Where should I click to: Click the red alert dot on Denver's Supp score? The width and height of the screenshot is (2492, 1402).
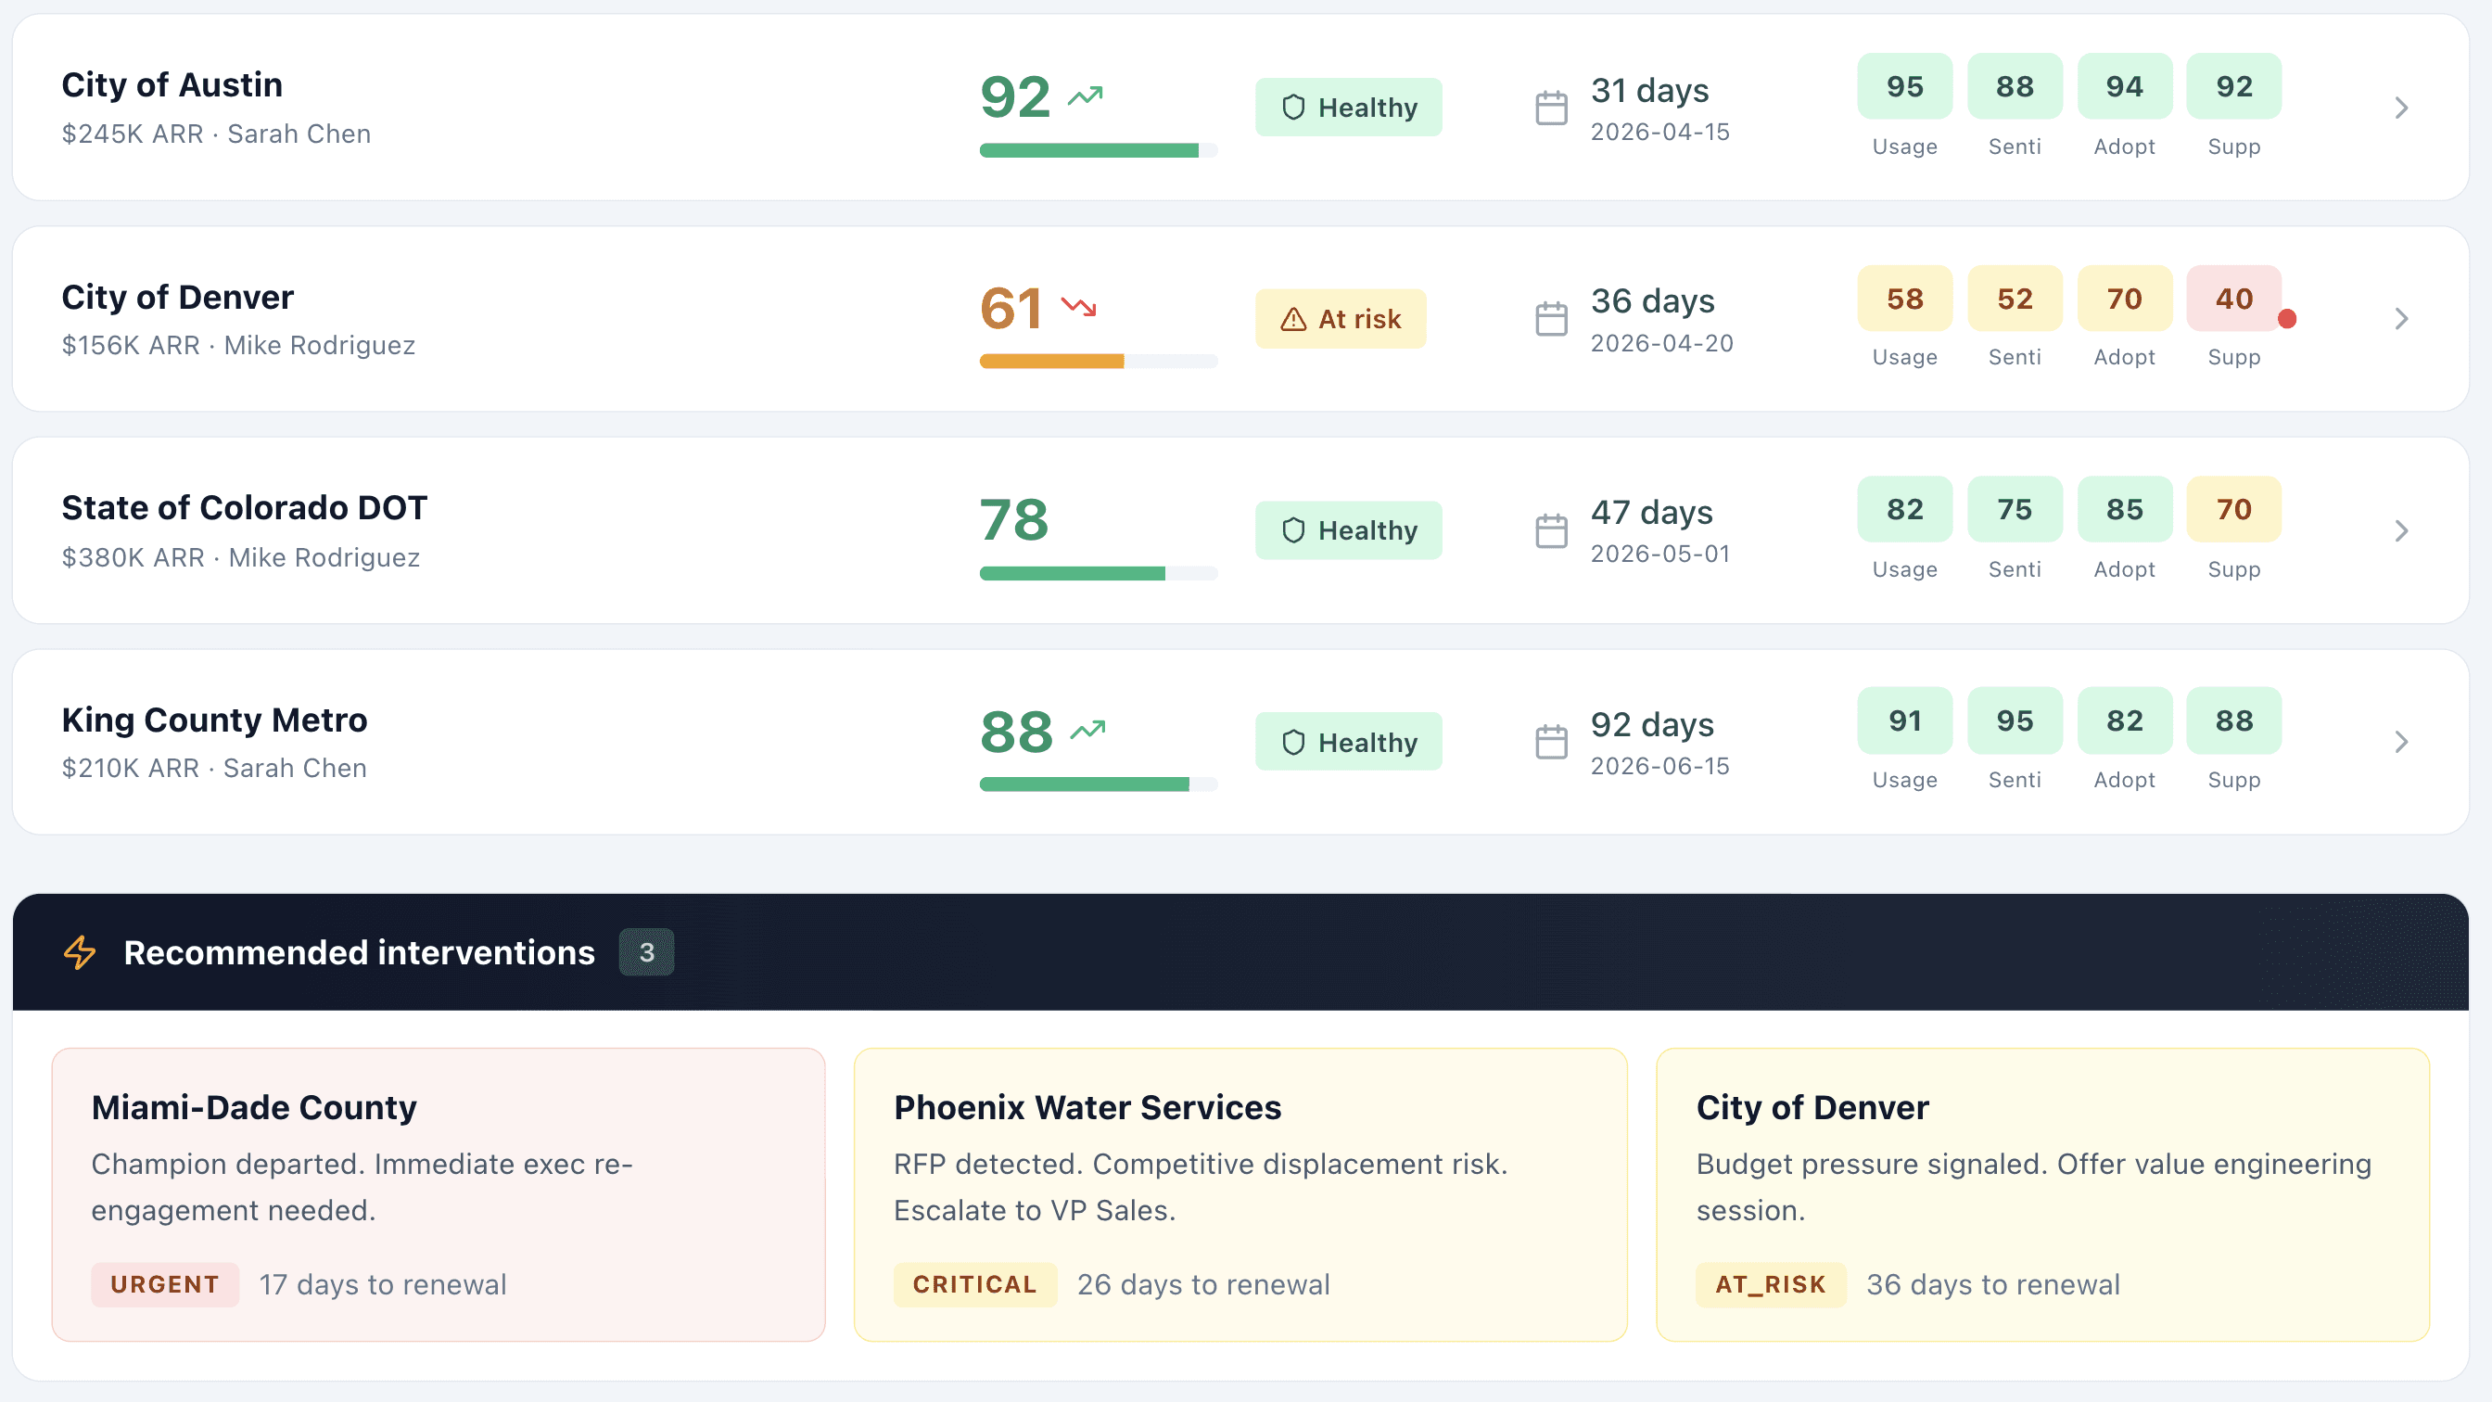[2287, 318]
